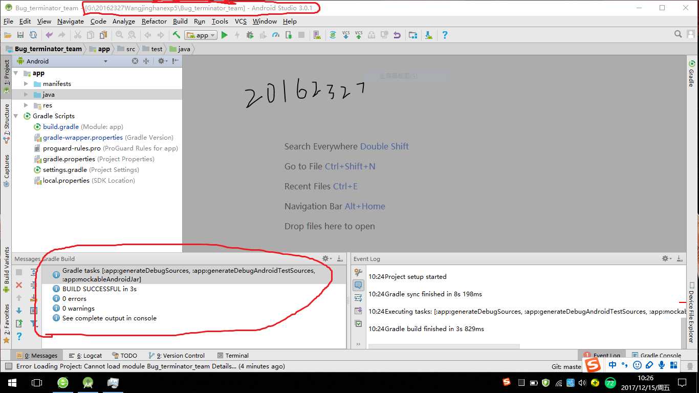Viewport: 699px width, 393px height.
Task: Toggle the 2: Favorites tool window
Action: point(6,323)
